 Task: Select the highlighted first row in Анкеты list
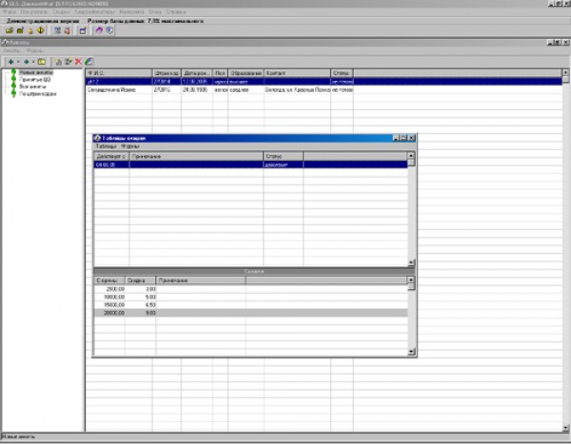pyautogui.click(x=324, y=82)
